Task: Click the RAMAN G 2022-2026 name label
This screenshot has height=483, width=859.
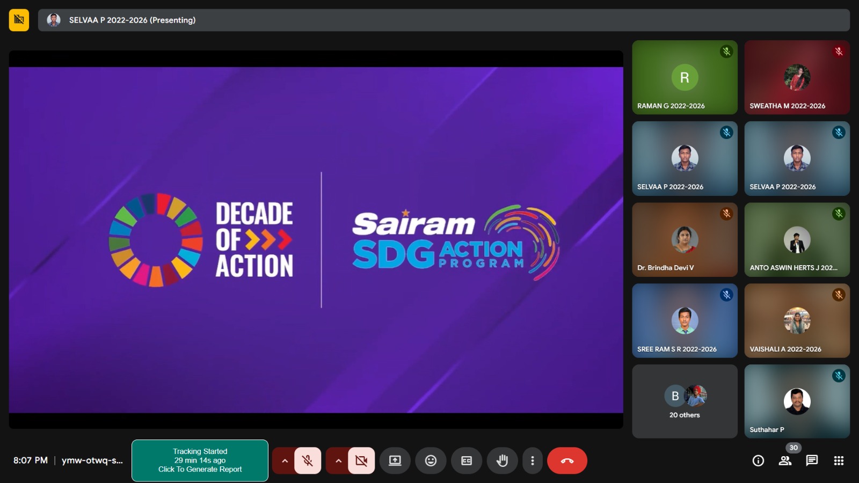Action: pyautogui.click(x=671, y=106)
